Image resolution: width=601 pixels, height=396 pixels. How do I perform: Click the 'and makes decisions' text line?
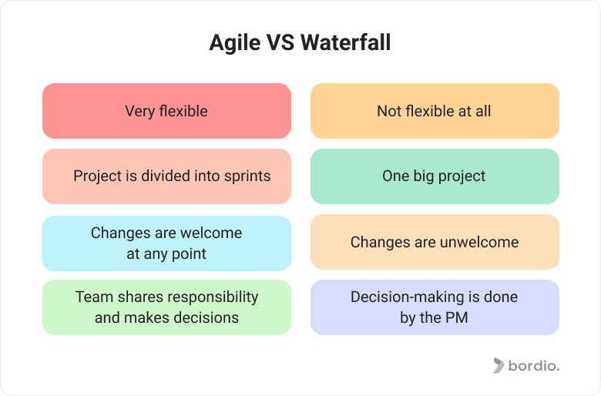click(166, 317)
